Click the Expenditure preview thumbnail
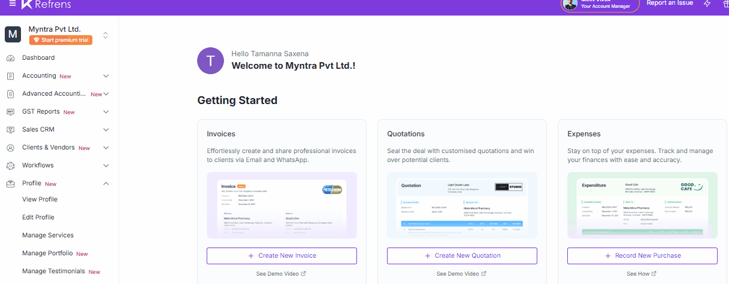Viewport: 729px width, 284px height. coord(642,206)
